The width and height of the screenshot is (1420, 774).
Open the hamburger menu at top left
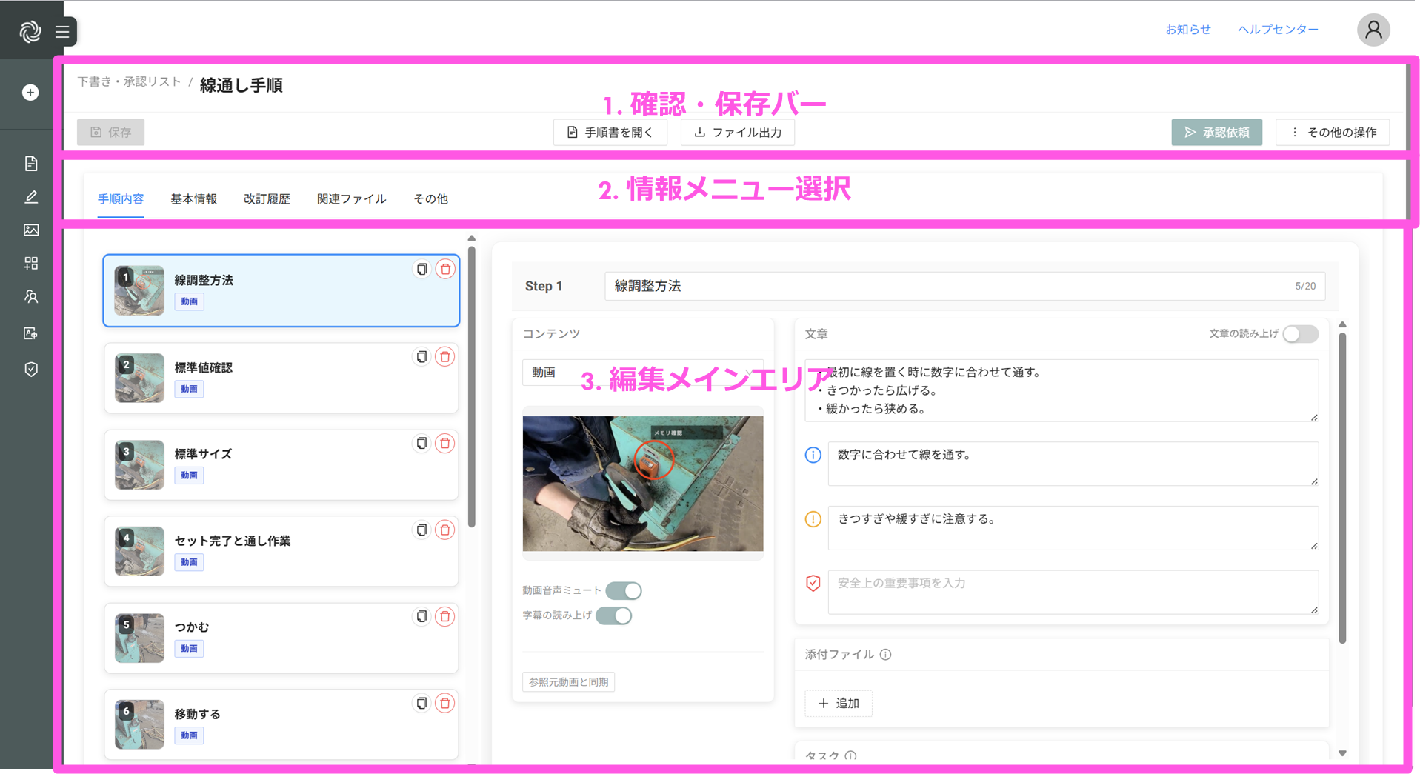point(62,32)
